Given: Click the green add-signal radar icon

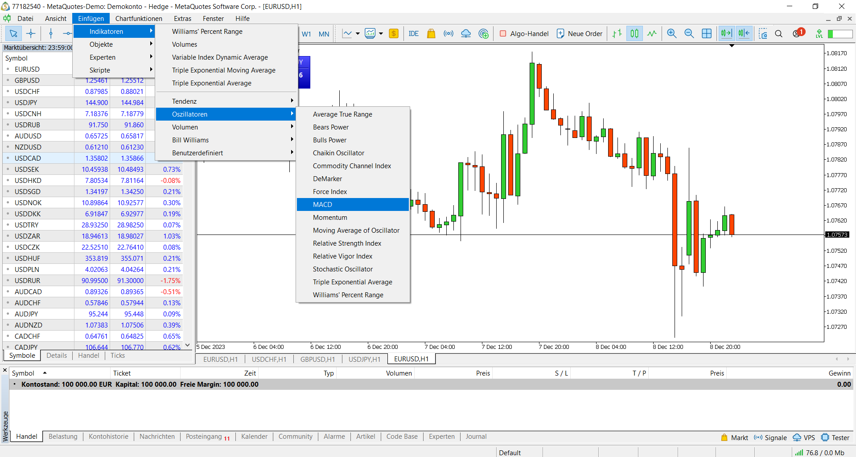Looking at the screenshot, I should click(x=483, y=33).
